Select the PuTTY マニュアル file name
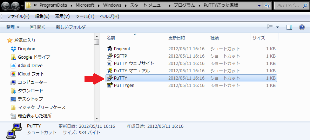Image resolution: width=310 pixels, height=140 pixels. click(132, 71)
